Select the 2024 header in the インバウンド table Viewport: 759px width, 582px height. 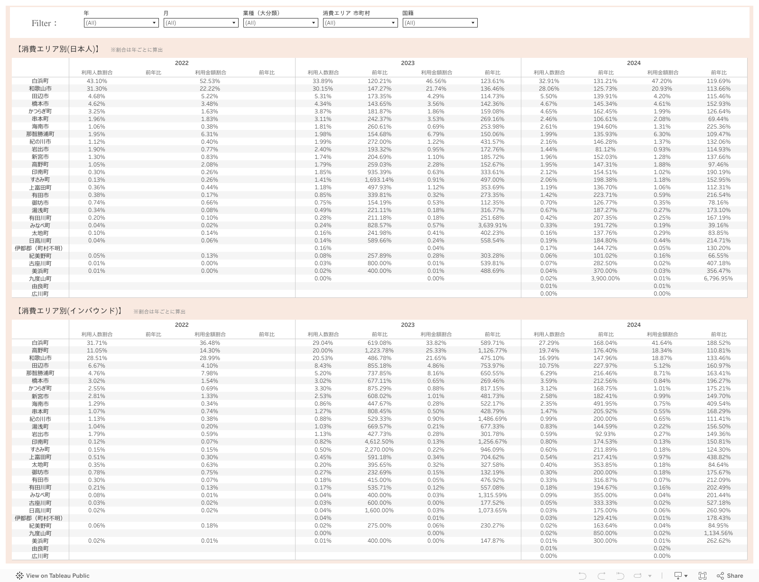pos(634,325)
